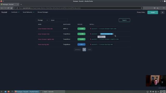Screen dimensions: 166x93
Task: Open brave-browser-nightly-deb package link
Action: 46,39
